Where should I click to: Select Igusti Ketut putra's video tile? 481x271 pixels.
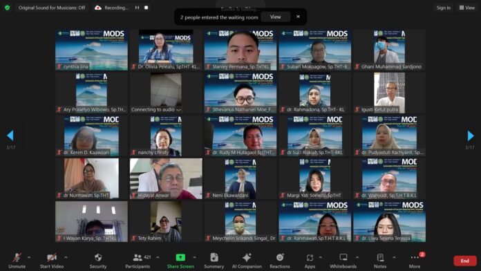pos(390,93)
